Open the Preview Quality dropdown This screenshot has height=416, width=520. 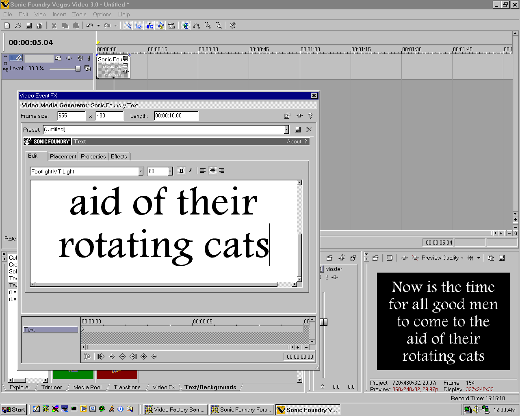[442, 258]
